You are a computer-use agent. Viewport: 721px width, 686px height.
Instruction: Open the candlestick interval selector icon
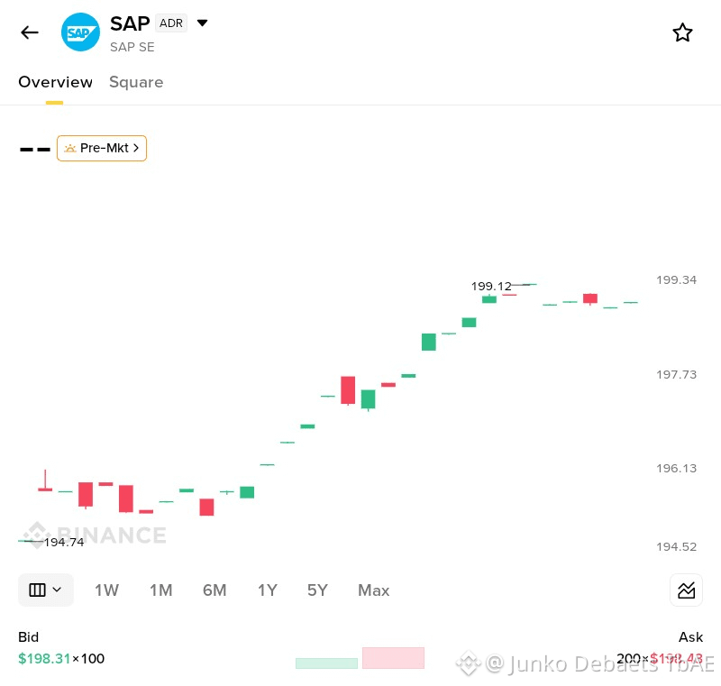point(37,590)
